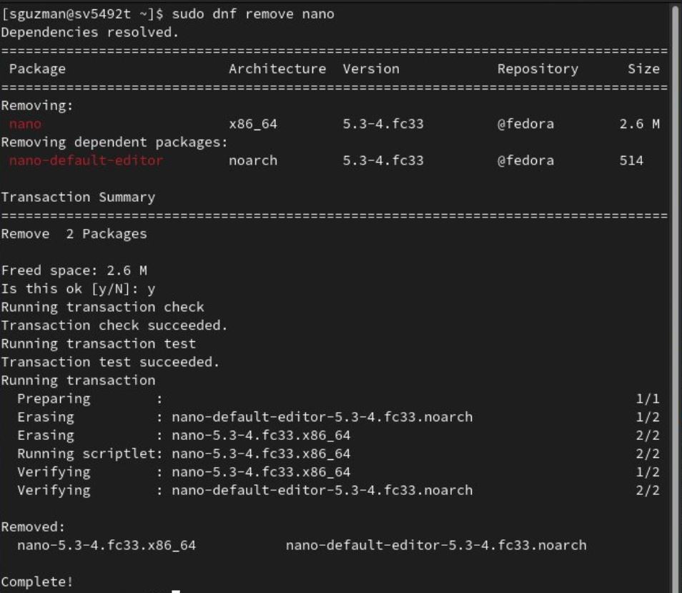Image resolution: width=682 pixels, height=593 pixels.
Task: Click the terminal's vertical scrollbar
Action: [x=675, y=286]
